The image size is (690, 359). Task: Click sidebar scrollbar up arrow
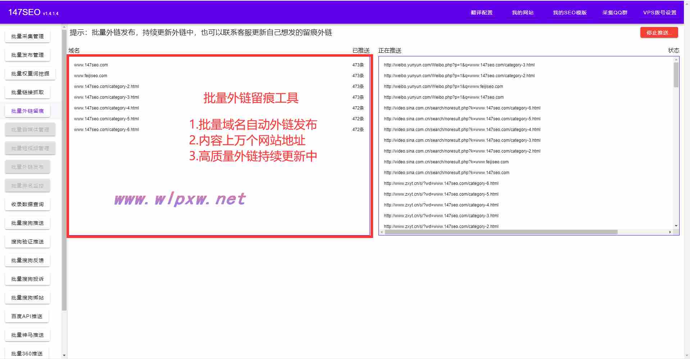[64, 27]
